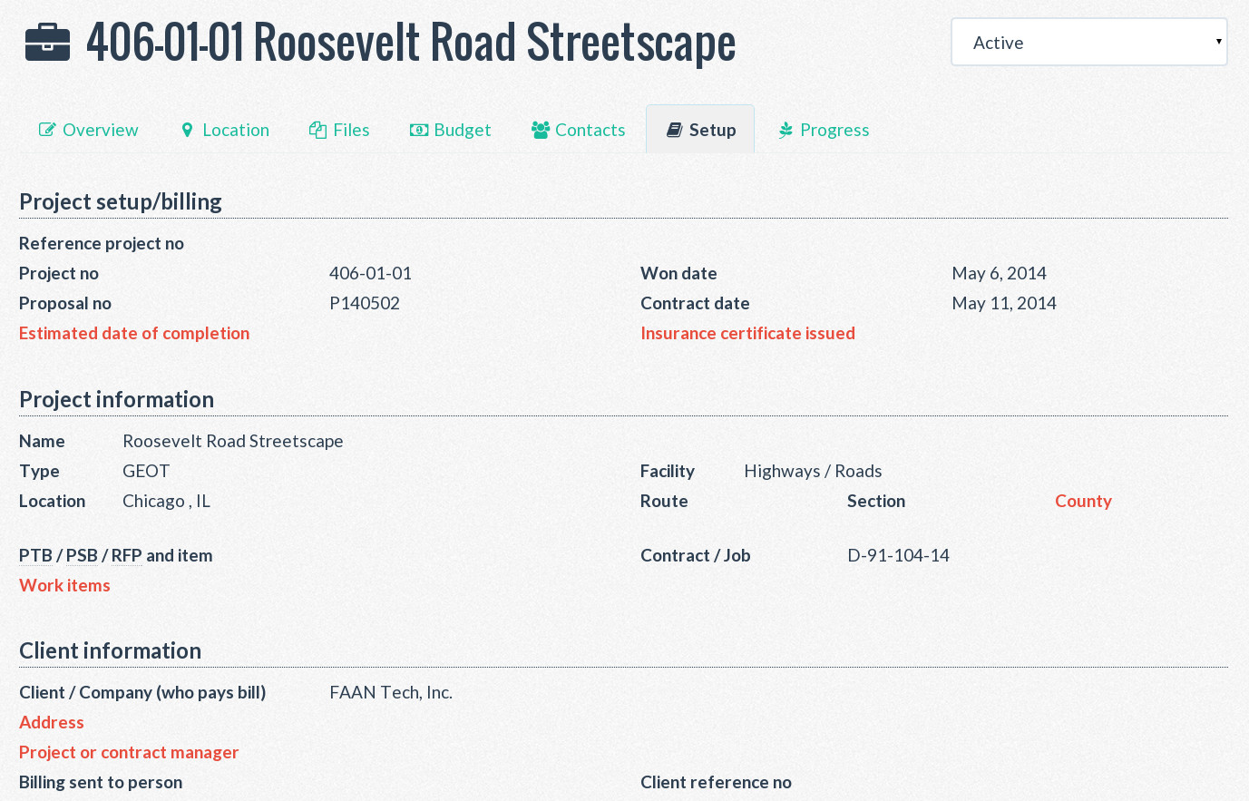This screenshot has height=801, width=1249.
Task: Open the Contacts tab
Action: point(590,130)
